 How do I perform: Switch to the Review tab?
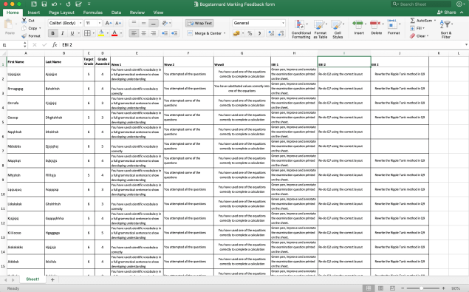point(137,13)
